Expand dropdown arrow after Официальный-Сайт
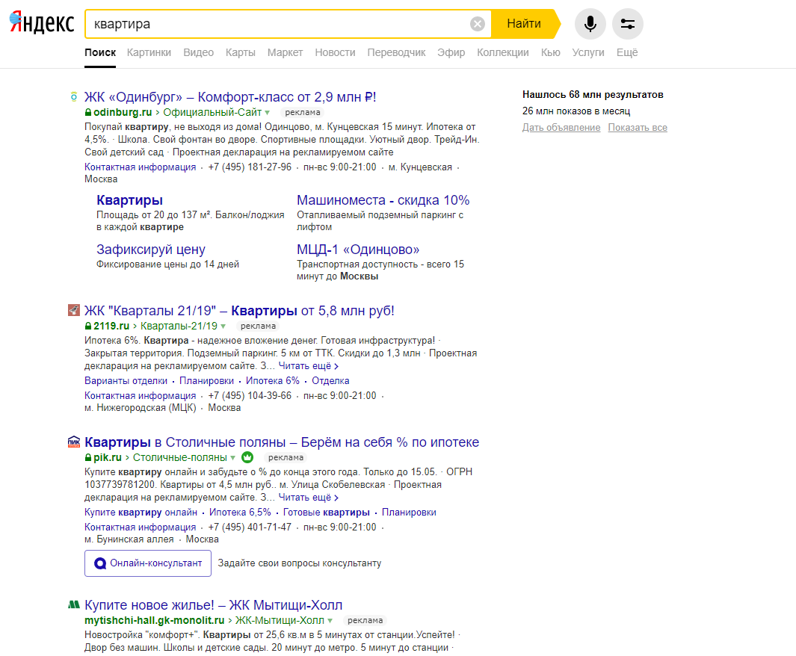This screenshot has height=656, width=796. click(x=268, y=113)
